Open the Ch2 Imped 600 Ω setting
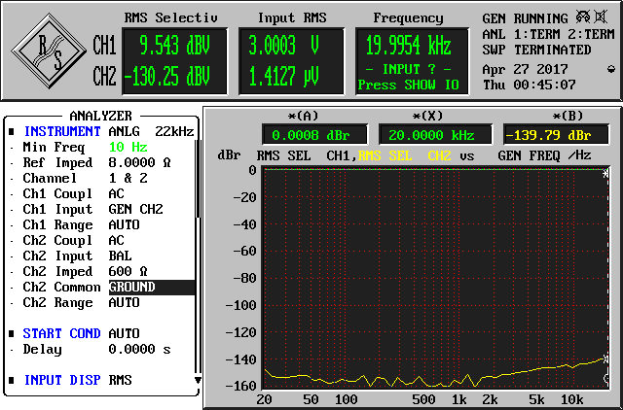623x410 pixels. (x=128, y=272)
